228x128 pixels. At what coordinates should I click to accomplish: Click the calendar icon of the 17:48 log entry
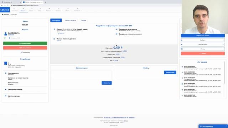click(182, 96)
